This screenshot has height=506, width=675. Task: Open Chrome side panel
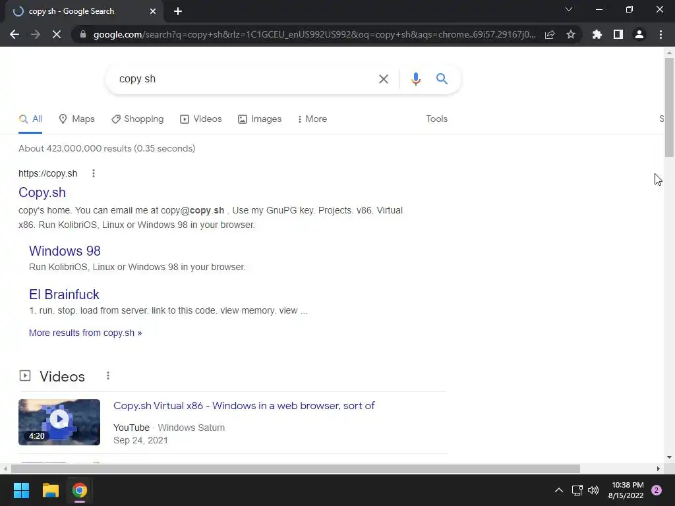[618, 34]
